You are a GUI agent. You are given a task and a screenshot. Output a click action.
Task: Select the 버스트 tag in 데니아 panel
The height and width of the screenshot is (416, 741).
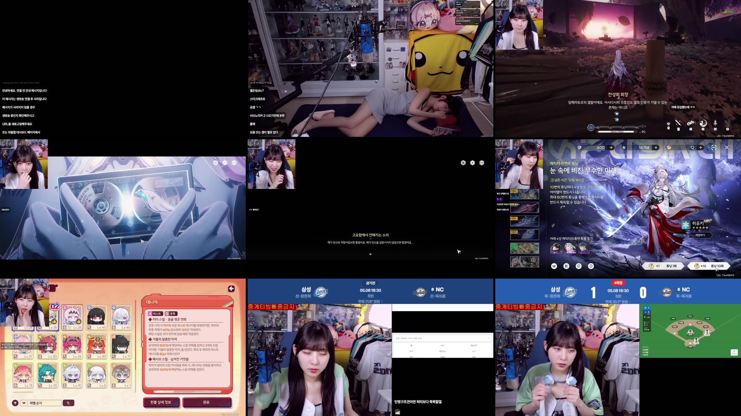pyautogui.click(x=155, y=313)
